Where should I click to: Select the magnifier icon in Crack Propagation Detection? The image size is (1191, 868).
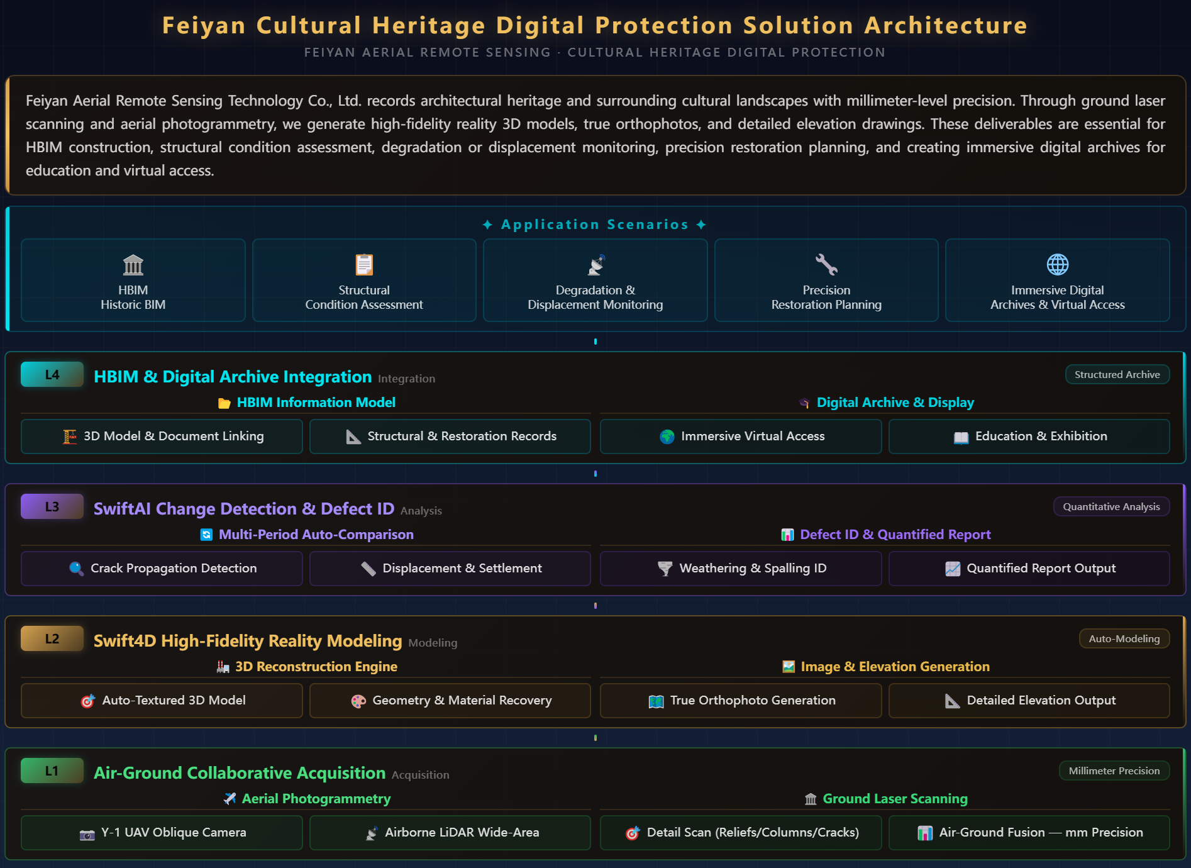click(76, 569)
